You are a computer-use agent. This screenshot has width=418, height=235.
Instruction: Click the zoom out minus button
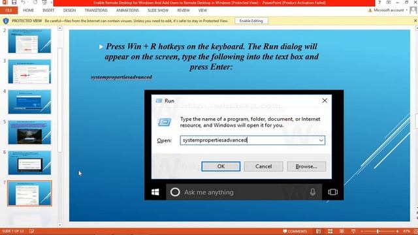click(362, 231)
